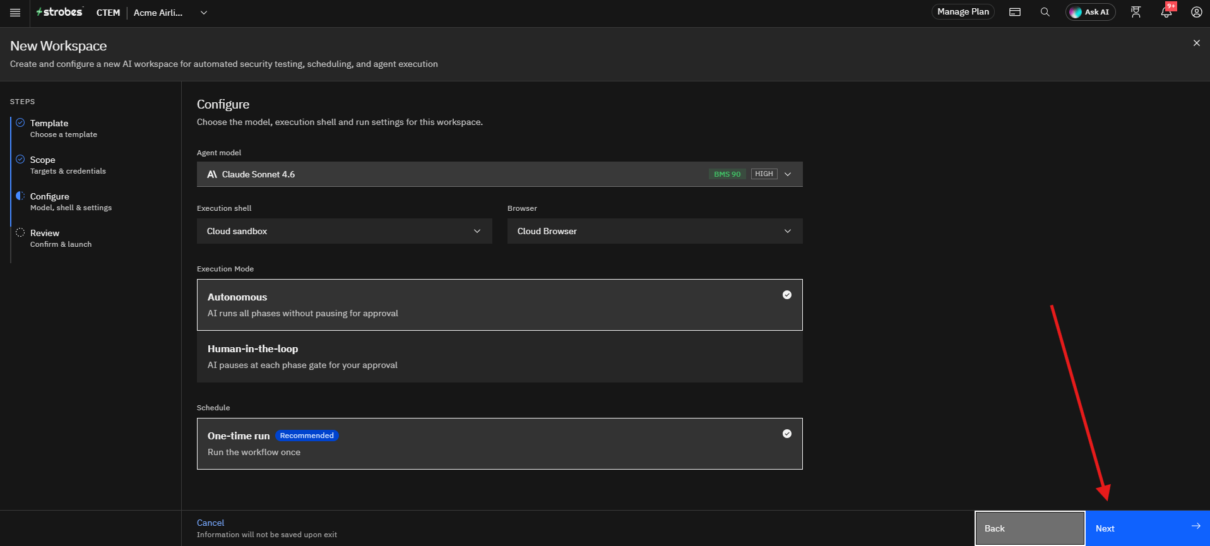The image size is (1210, 546).
Task: Click the Back button
Action: point(1030,528)
